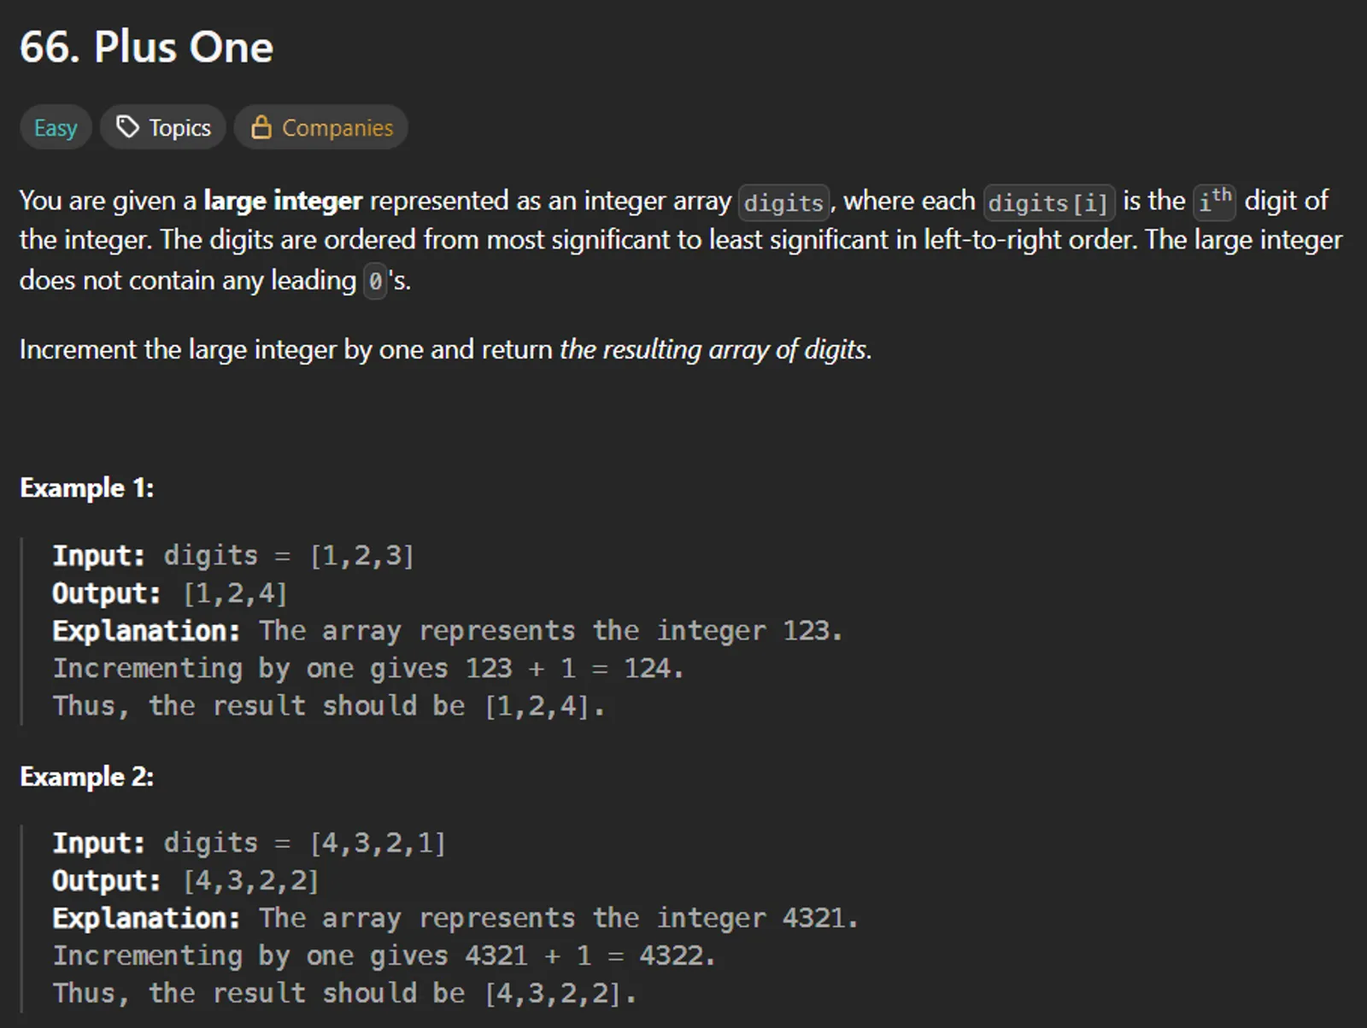Click the inline "0" code chip
This screenshot has height=1028, width=1367.
(376, 281)
